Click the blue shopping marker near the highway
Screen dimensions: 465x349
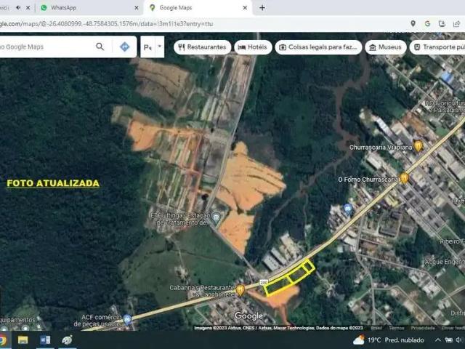click(348, 209)
